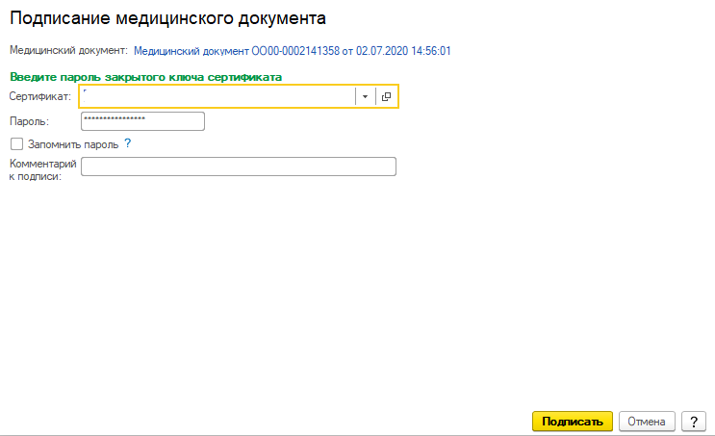Viewport: 715px width, 436px height.
Task: Click the Комментарий к подписи text field
Action: pos(239,167)
